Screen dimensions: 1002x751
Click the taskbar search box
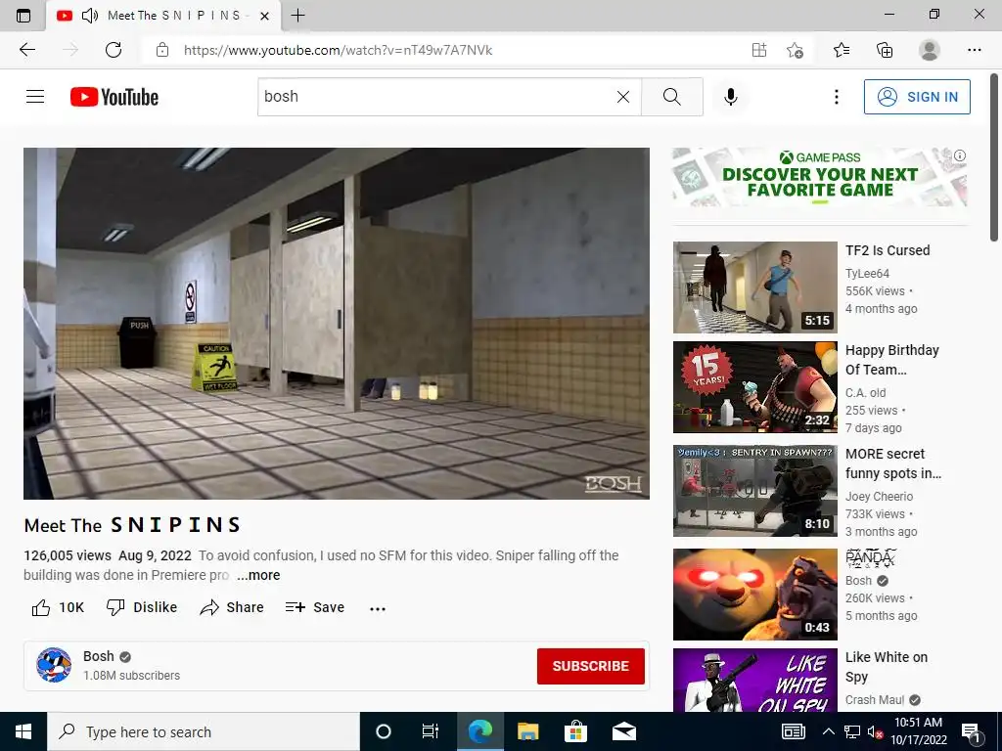[x=204, y=731]
